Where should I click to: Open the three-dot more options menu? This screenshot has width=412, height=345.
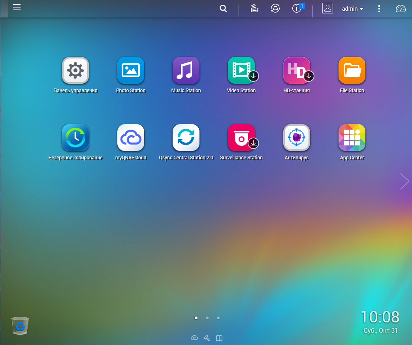[x=379, y=9]
